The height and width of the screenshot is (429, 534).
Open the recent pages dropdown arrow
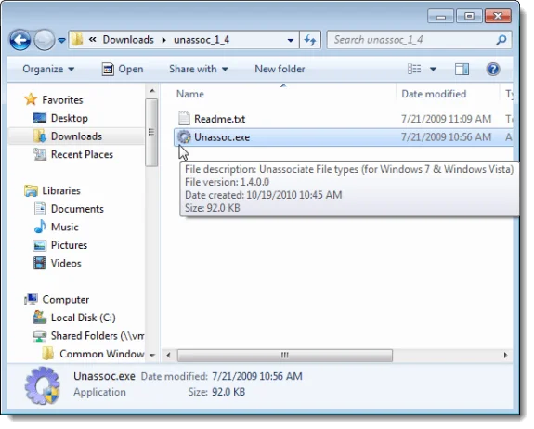click(61, 40)
